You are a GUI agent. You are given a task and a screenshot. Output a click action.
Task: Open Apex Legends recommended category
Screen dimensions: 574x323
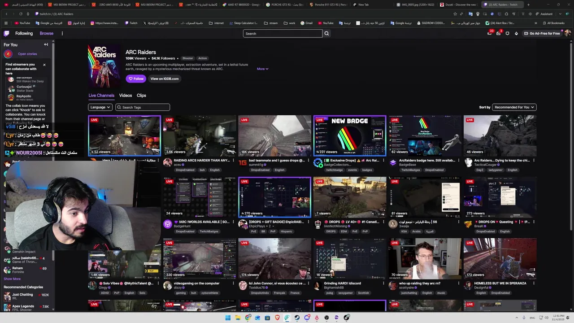pyautogui.click(x=27, y=308)
